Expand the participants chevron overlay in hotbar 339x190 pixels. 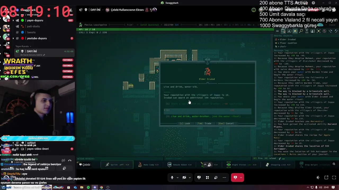coord(205,165)
